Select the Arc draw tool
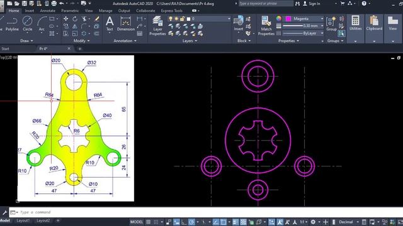The width and height of the screenshot is (403, 226). click(42, 24)
